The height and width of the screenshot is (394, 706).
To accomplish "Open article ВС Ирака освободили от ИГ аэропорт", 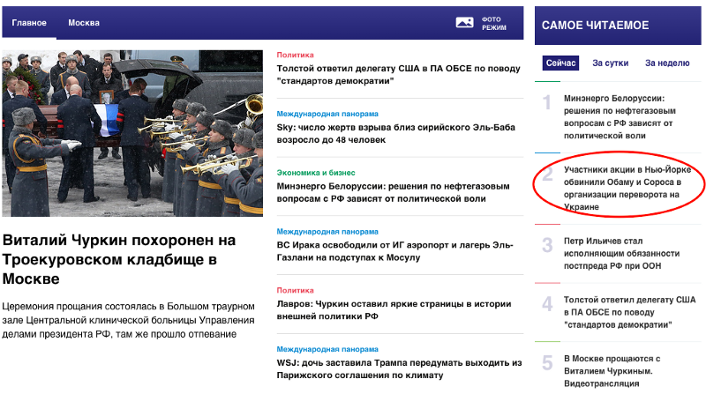I will click(x=394, y=251).
